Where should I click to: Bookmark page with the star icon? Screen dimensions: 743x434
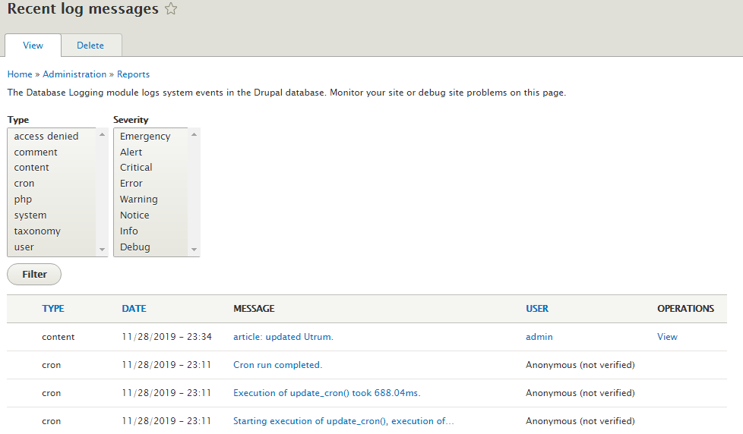click(171, 9)
